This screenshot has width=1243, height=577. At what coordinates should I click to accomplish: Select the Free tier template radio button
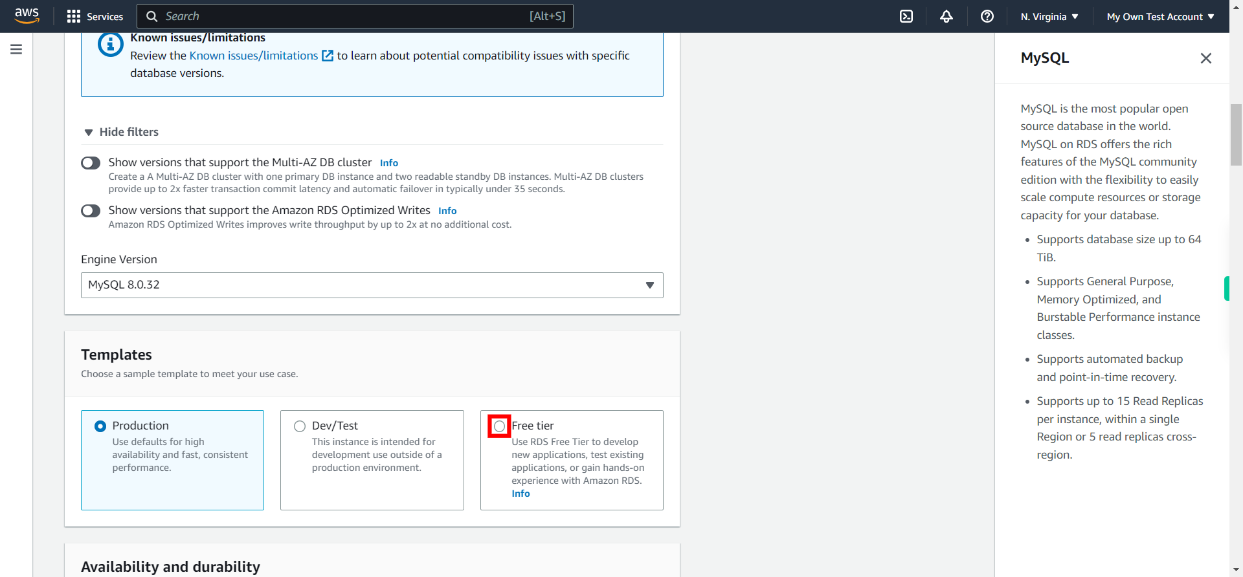pyautogui.click(x=499, y=426)
